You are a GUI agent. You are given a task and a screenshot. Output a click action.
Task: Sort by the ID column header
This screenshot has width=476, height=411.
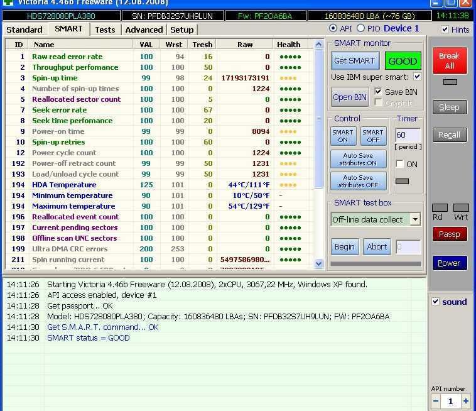(x=18, y=45)
